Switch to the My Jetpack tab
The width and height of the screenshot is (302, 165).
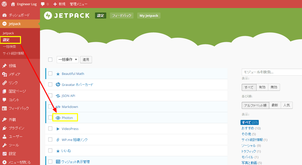click(x=149, y=16)
